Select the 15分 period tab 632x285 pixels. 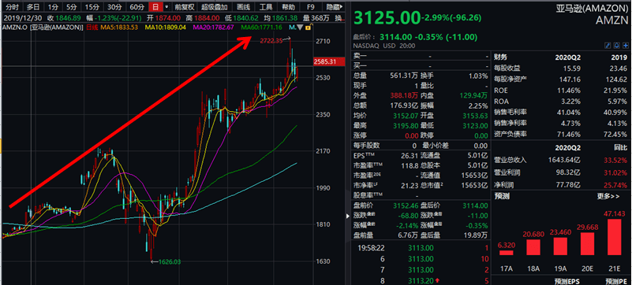(92, 7)
